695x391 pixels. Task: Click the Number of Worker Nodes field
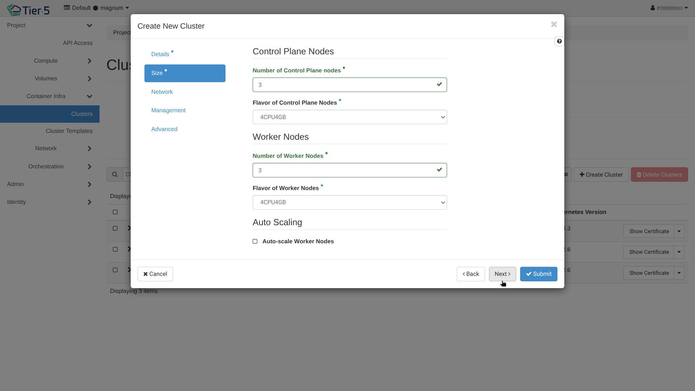344,170
